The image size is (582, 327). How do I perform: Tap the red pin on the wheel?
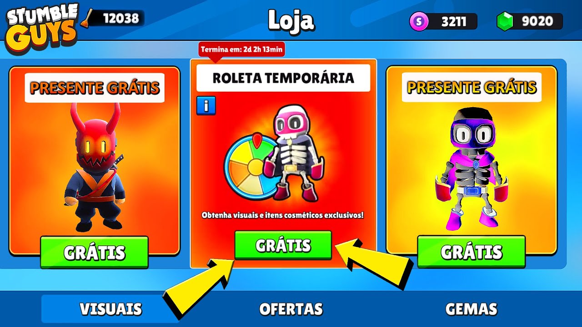[257, 140]
